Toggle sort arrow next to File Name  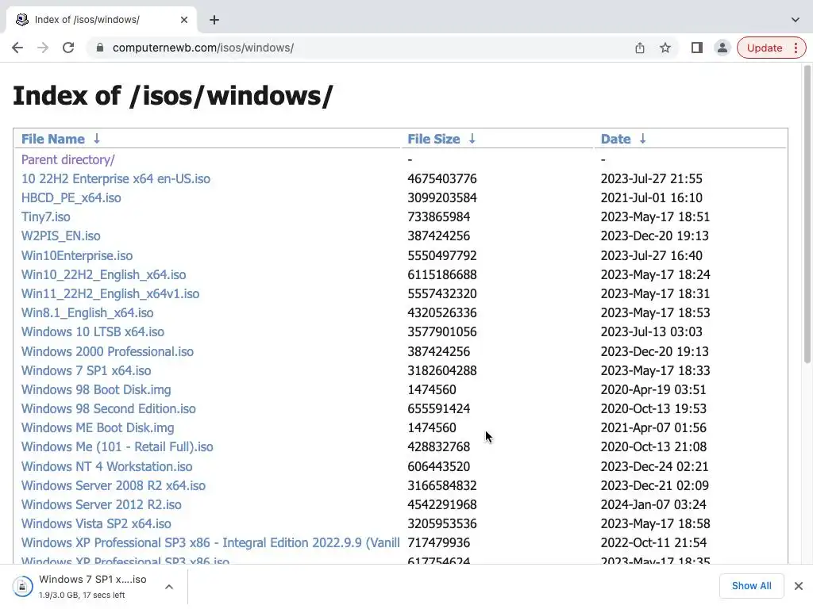coord(96,139)
